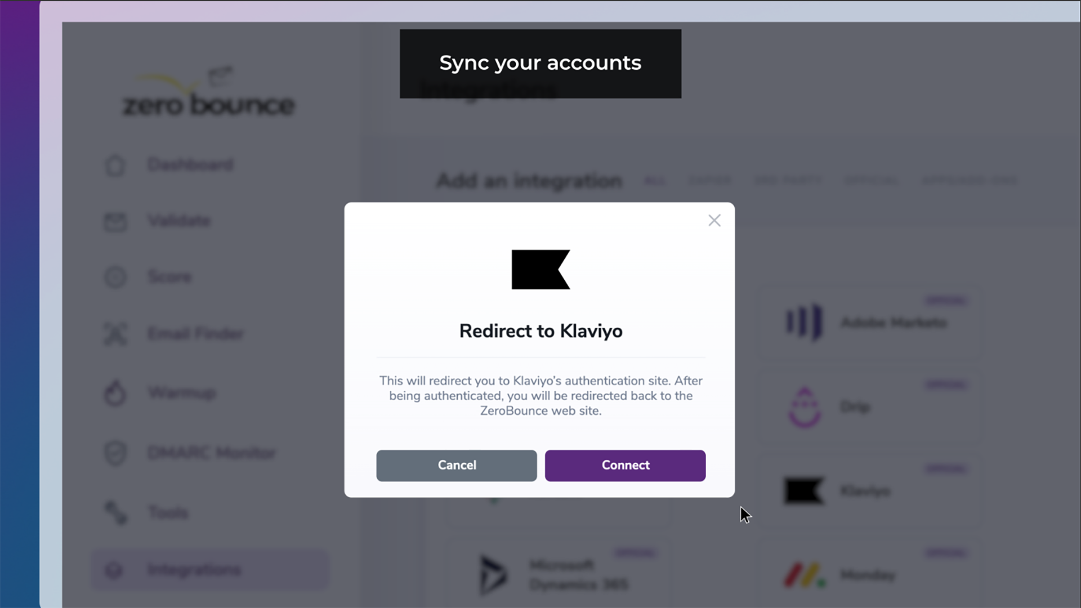
Task: Select the ALL integrations filter tab
Action: point(654,181)
